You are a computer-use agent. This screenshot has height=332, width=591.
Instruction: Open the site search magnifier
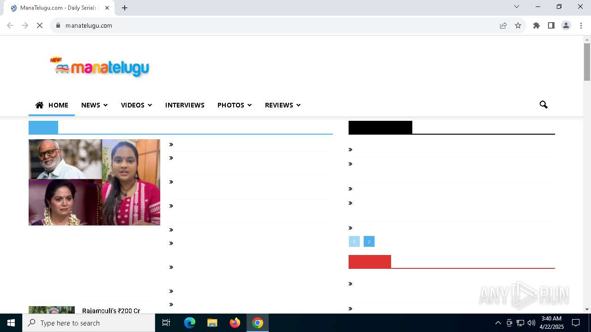pyautogui.click(x=543, y=105)
